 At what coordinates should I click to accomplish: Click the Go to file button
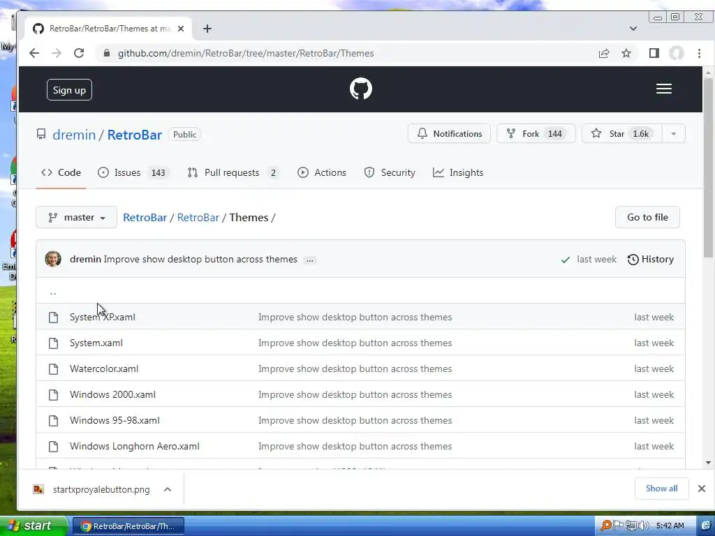point(647,218)
